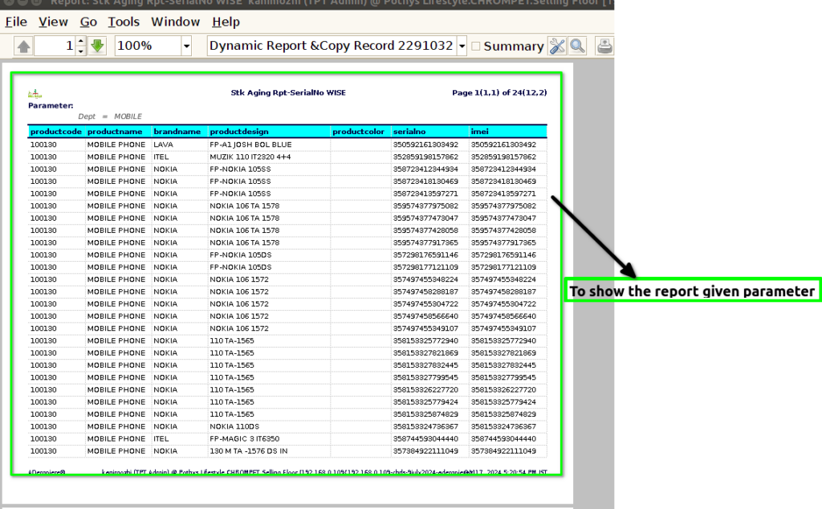
Task: Click imei 358153325772940 cell
Action: tap(503, 340)
